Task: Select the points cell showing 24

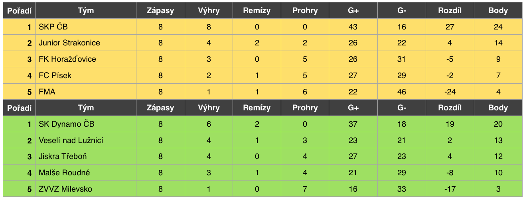Action: (498, 27)
